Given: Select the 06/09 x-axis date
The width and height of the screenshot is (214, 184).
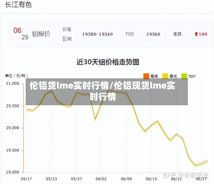Looking at the screenshot, I should click(x=126, y=179).
